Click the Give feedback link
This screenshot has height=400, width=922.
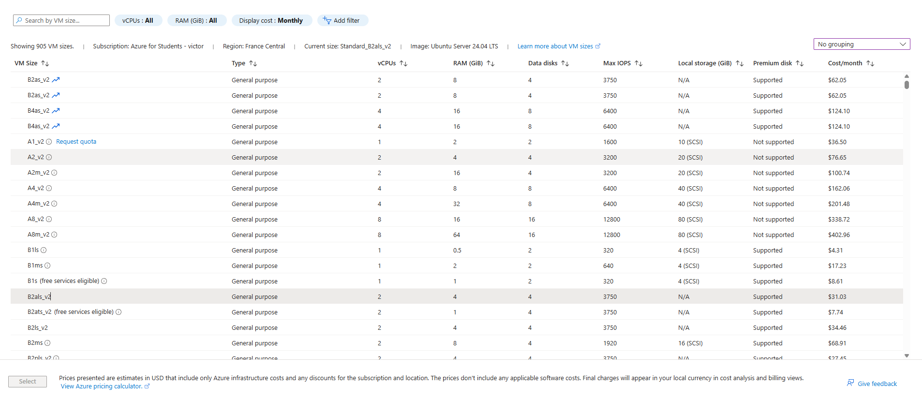[x=877, y=384]
